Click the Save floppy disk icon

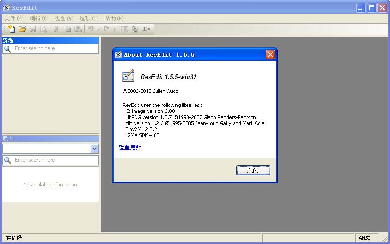(x=33, y=29)
